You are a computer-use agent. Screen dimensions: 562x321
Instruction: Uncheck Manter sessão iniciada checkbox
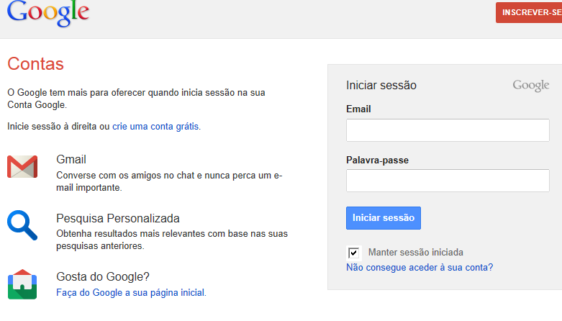(353, 253)
